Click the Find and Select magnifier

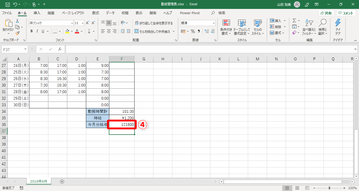point(322,28)
